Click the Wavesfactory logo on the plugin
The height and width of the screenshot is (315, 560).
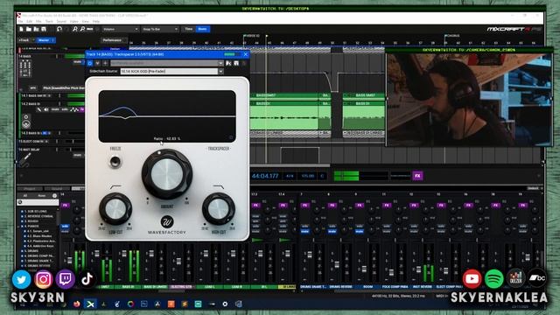[x=167, y=221]
